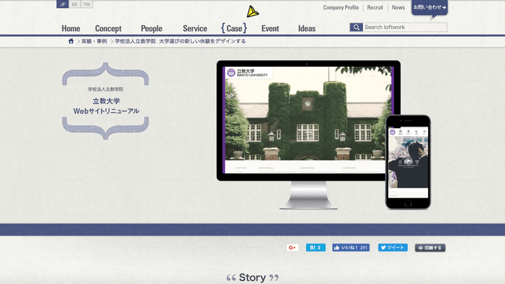Like the page with Facebook いいね! button
The width and height of the screenshot is (505, 284).
(351, 248)
